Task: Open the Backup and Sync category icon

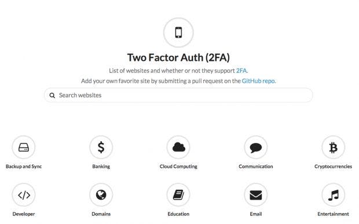Action: 24,148
